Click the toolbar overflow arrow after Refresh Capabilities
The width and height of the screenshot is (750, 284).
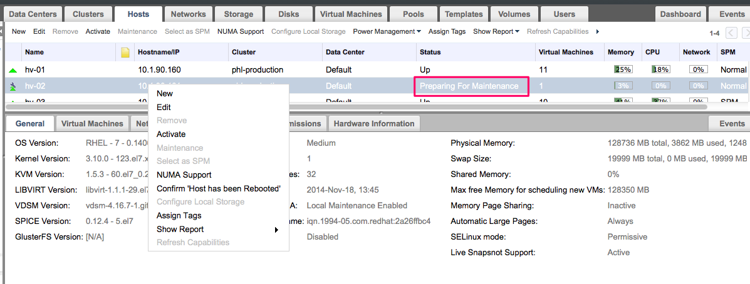pos(598,31)
